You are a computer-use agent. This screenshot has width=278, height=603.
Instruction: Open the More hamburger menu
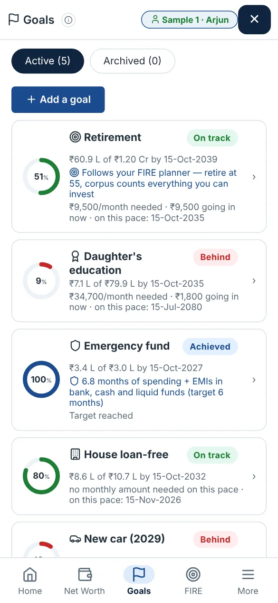248,574
